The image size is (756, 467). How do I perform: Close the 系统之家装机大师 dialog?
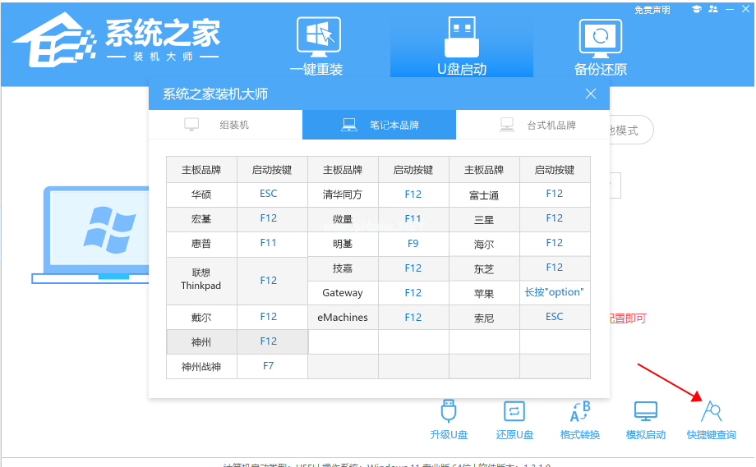point(590,94)
